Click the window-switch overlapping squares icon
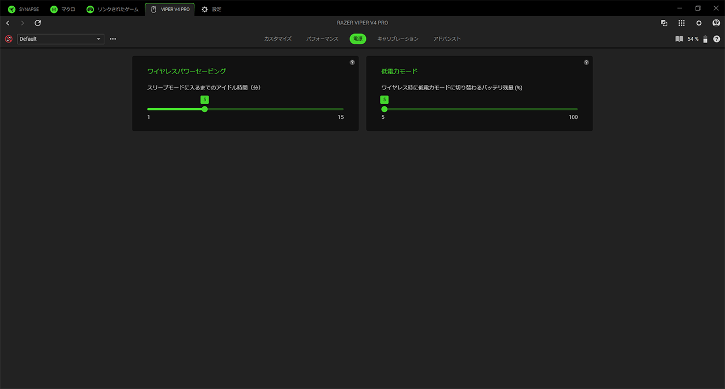This screenshot has height=389, width=725. [664, 23]
